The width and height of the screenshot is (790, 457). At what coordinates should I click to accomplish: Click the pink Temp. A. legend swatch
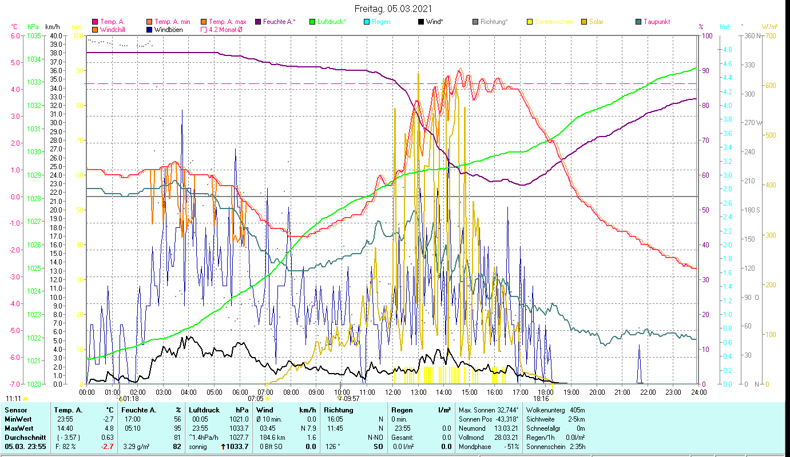pos(95,22)
